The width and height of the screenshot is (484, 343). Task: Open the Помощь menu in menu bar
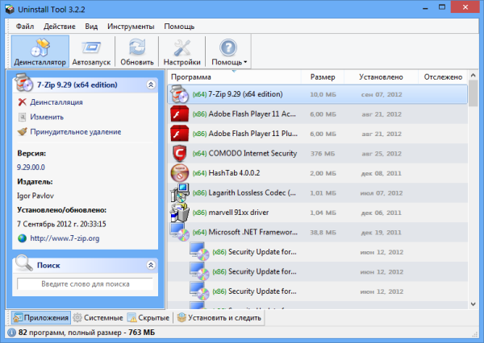coord(179,27)
